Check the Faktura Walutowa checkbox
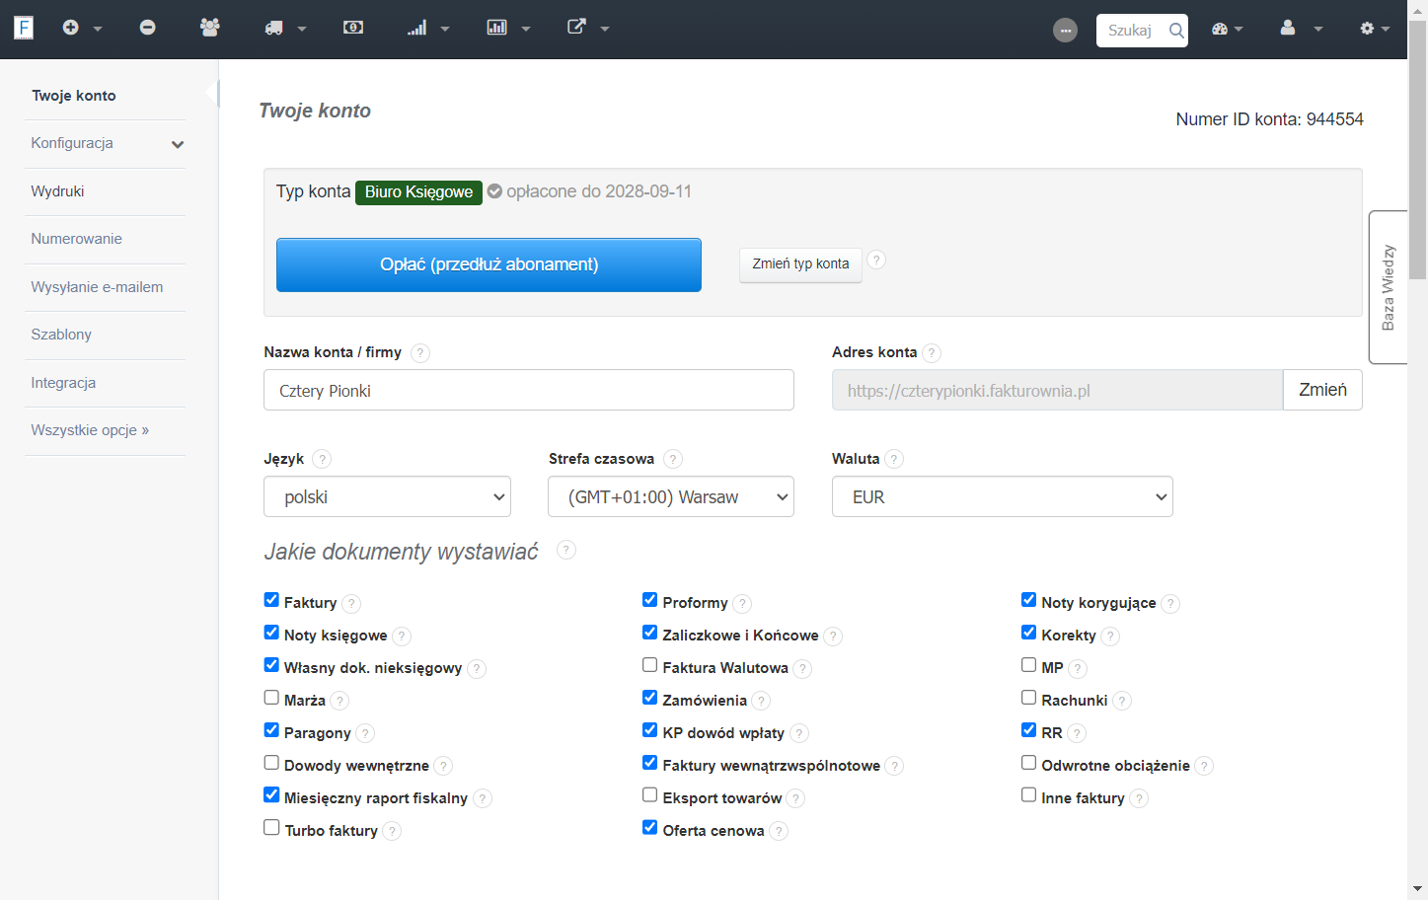1428x900 pixels. pyautogui.click(x=649, y=665)
